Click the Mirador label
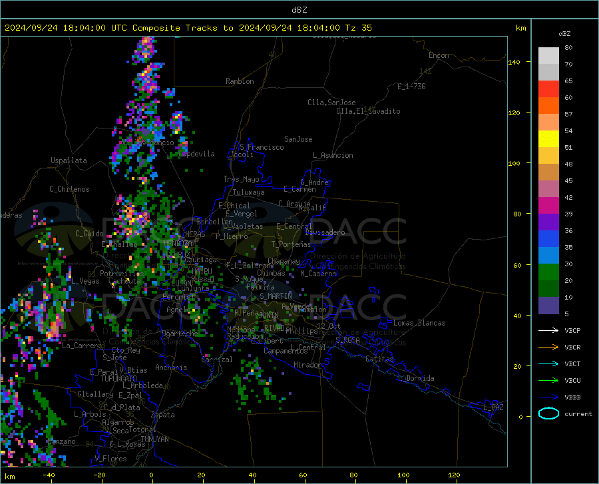Screen dimensions: 599x484 tap(307, 365)
